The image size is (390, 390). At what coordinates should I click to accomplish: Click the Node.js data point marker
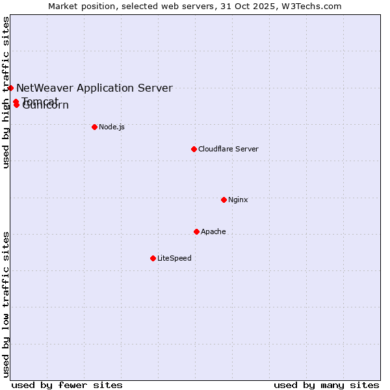(94, 127)
